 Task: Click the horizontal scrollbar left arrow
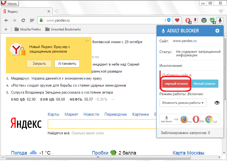coord(3,157)
